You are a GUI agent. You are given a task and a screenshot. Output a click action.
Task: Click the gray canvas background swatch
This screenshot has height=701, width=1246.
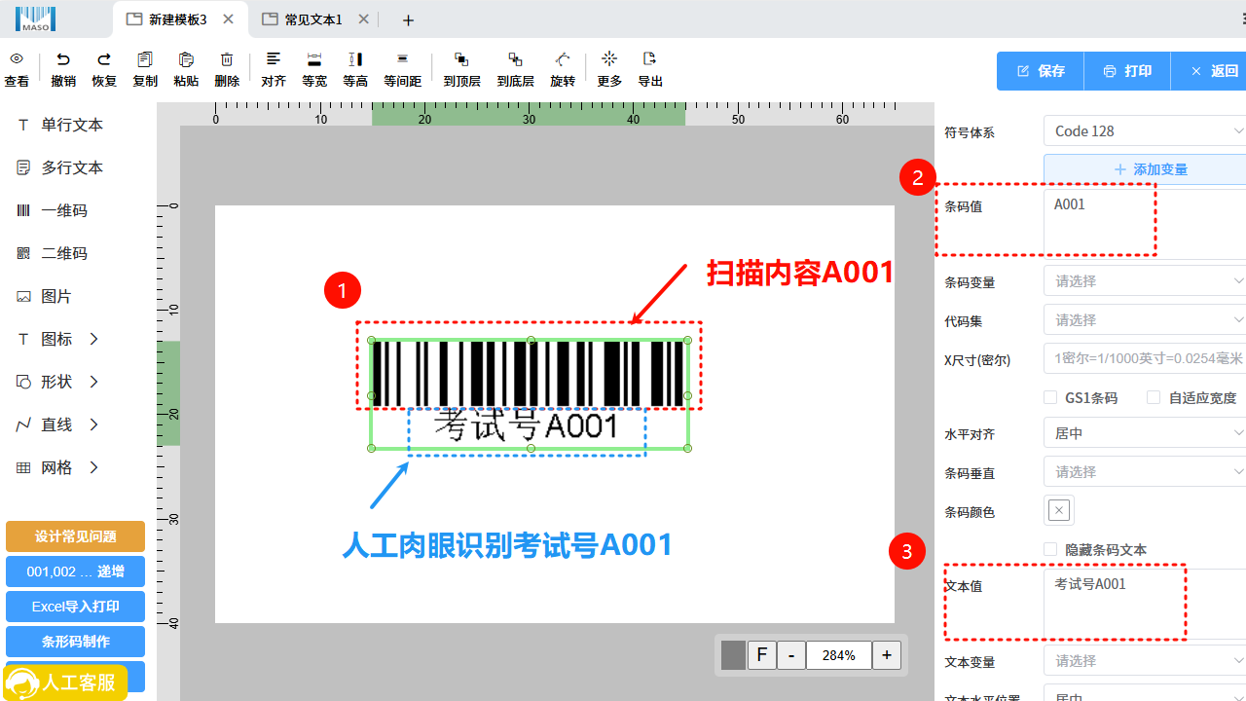[x=733, y=655]
